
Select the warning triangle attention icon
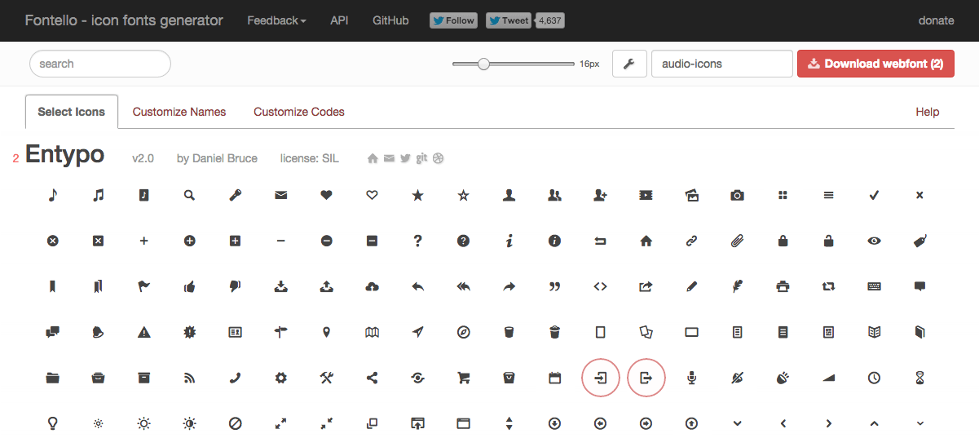[144, 332]
